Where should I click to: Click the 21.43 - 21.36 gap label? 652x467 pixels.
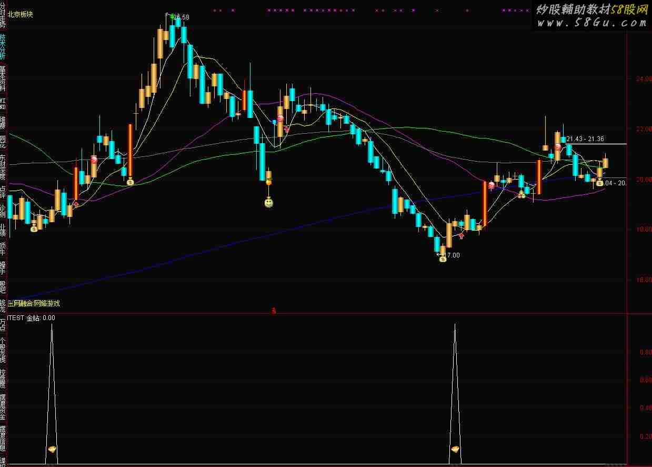pos(585,139)
